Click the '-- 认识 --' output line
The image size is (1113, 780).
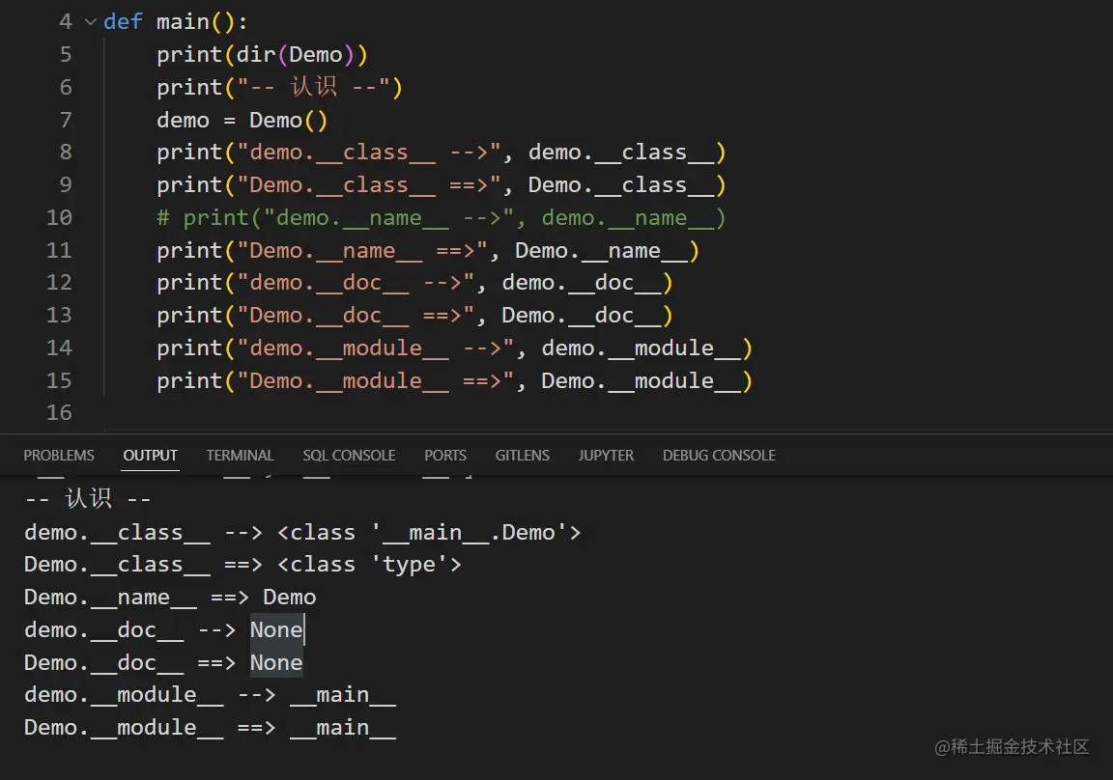tap(88, 498)
